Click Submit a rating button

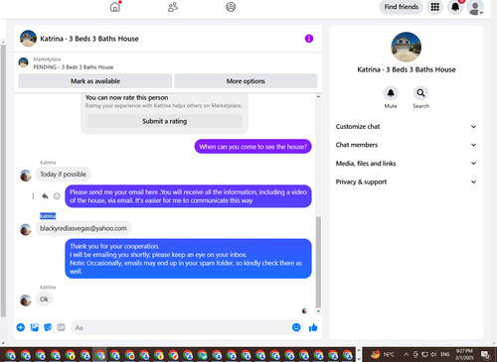click(164, 121)
